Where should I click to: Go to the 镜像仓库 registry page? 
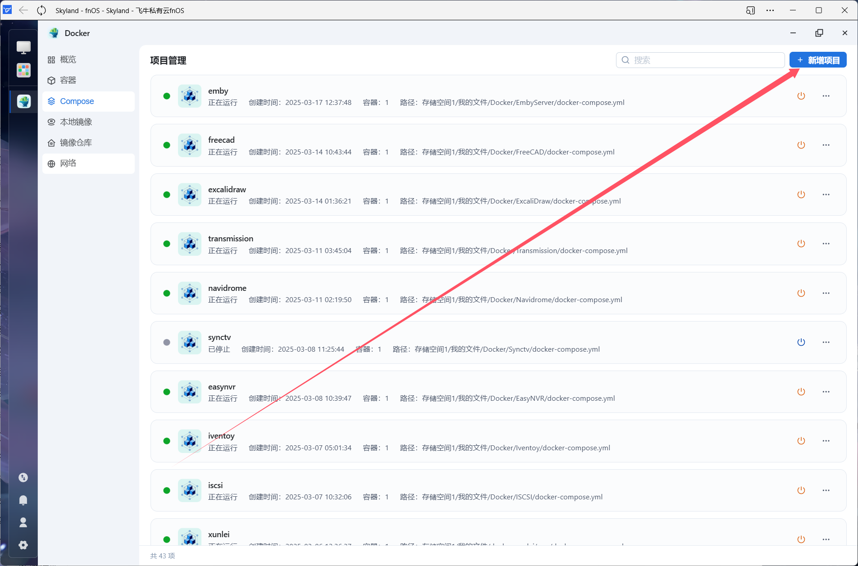coord(76,143)
